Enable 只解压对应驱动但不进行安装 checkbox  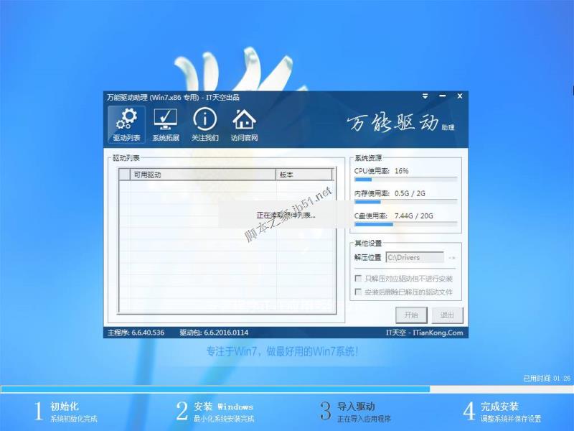click(x=358, y=279)
